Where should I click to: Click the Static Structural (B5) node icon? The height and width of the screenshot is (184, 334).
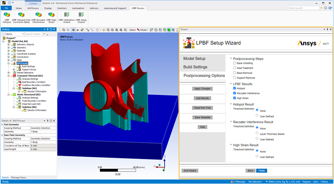(x=15, y=95)
